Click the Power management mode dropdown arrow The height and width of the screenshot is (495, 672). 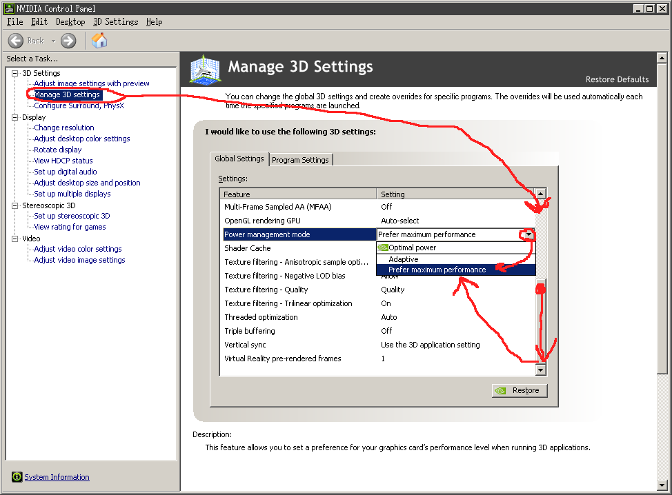[529, 234]
